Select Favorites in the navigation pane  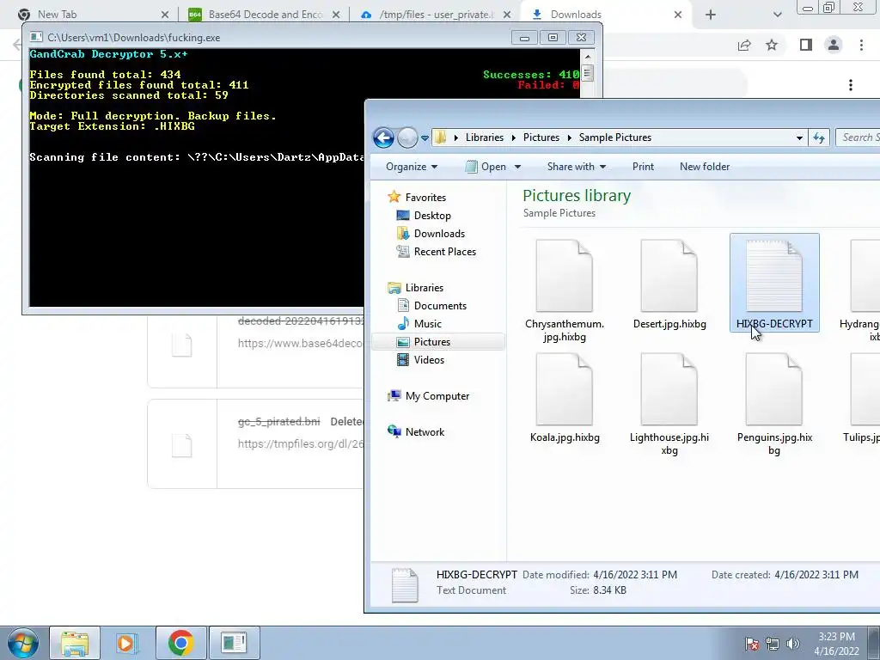[x=417, y=198]
